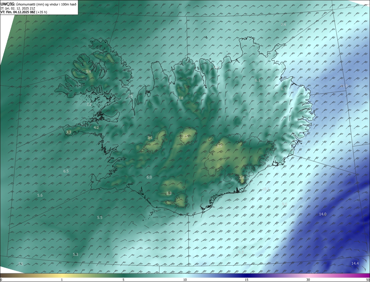Screen dimensions: 370x282
Task: Click the map value 14.0
Action: 323,214
